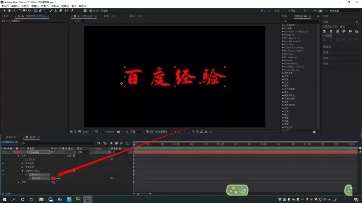
Task: Click the motion blur icon in timeline
Action: click(121, 143)
